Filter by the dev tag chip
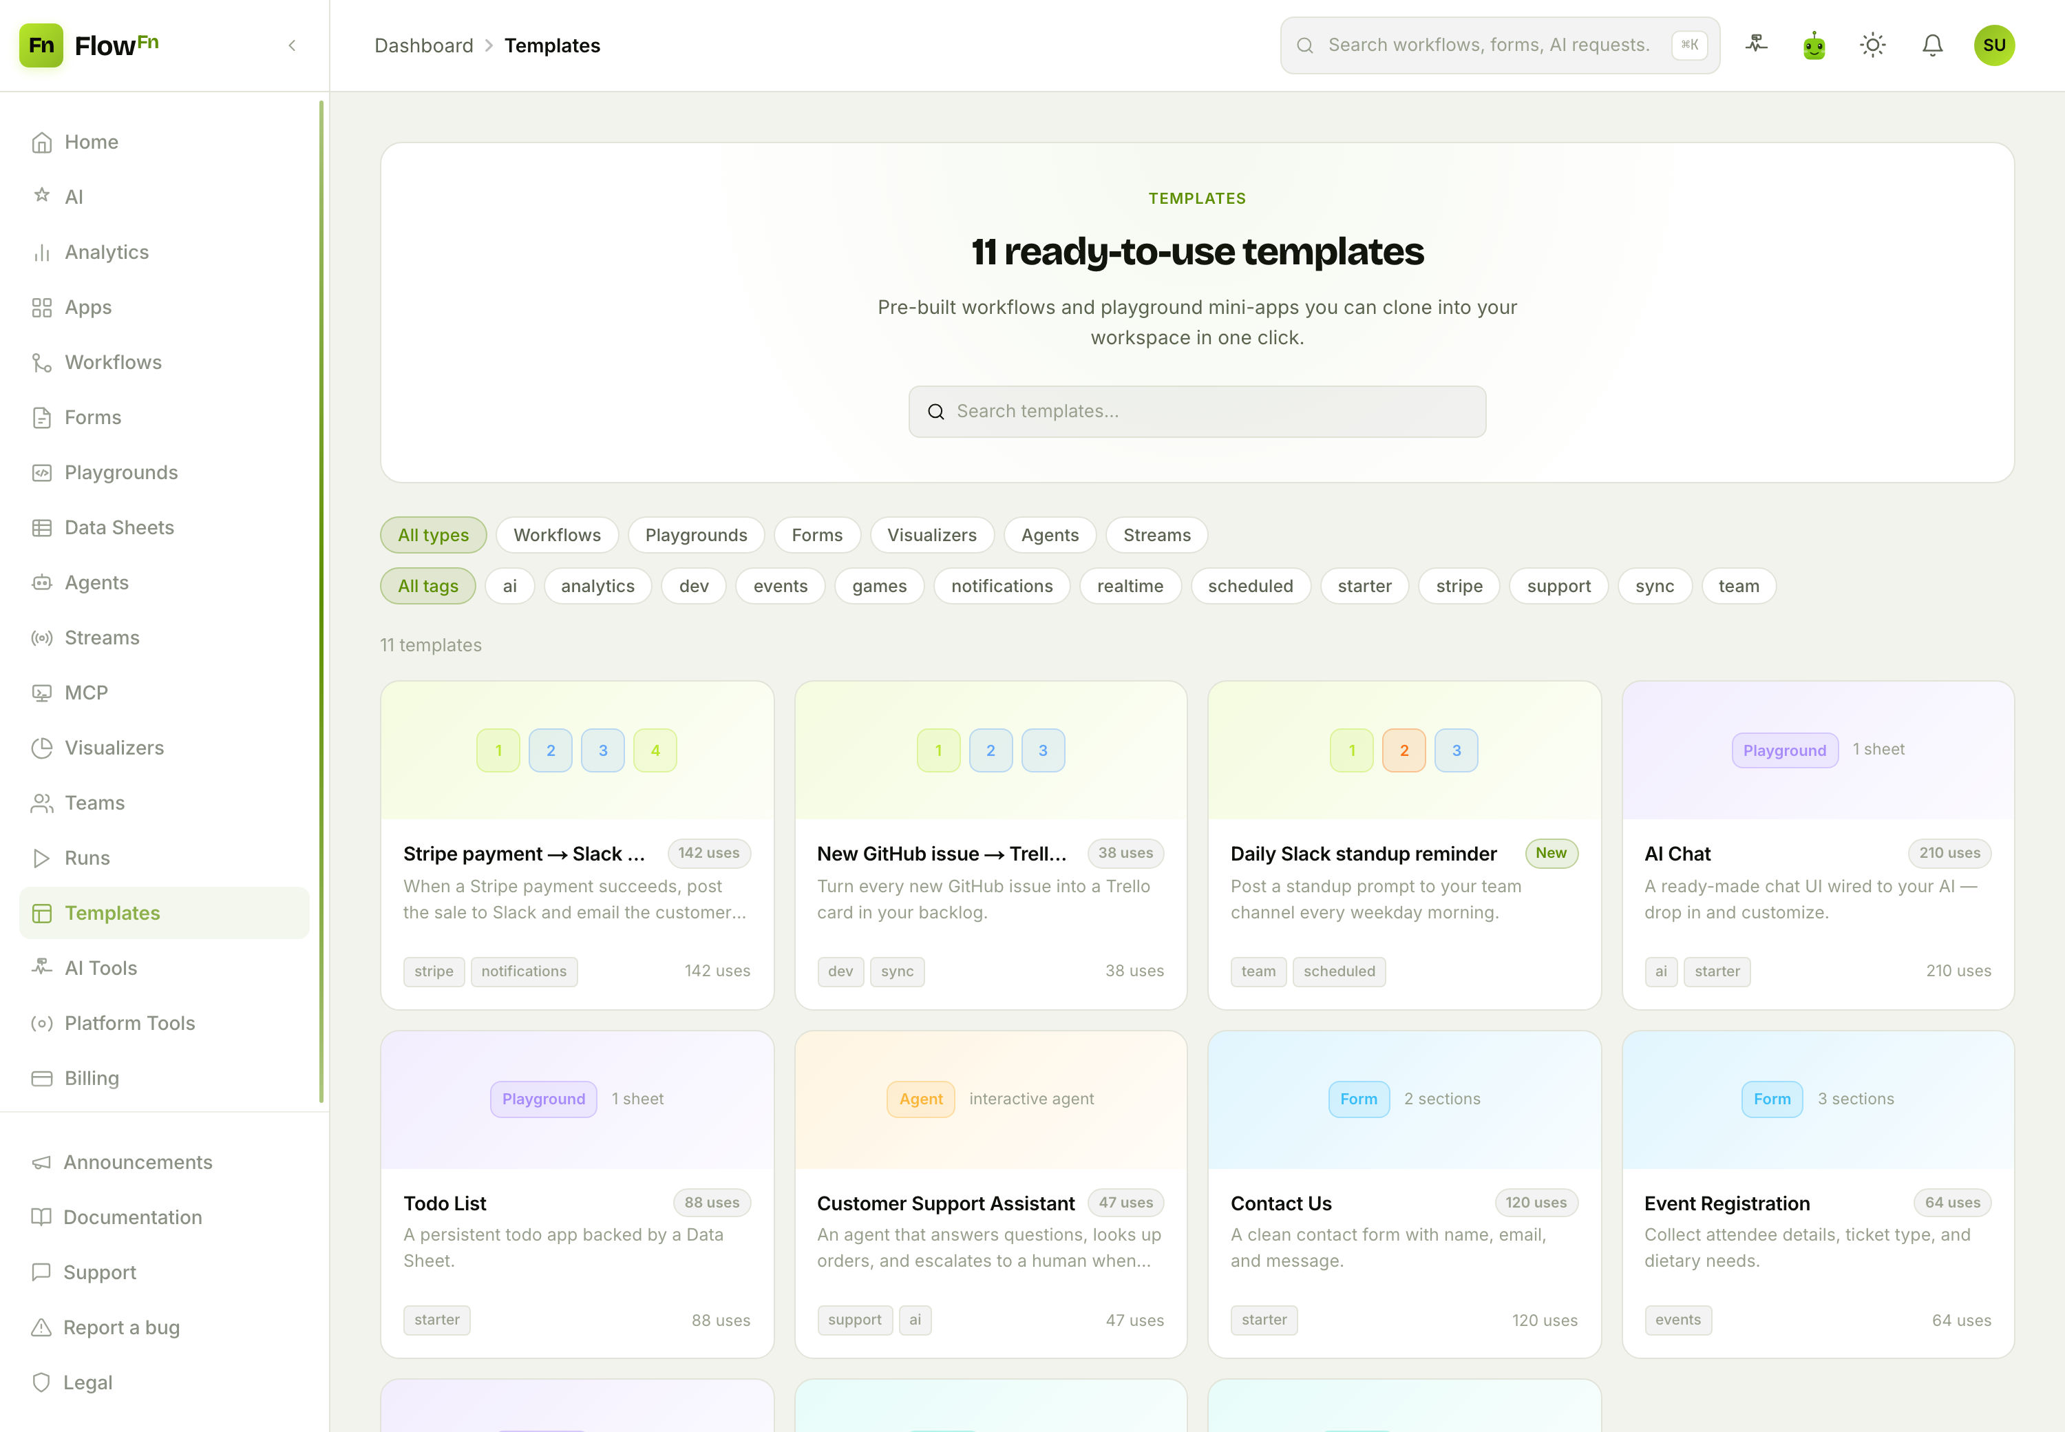Viewport: 2065px width, 1432px height. (x=693, y=586)
